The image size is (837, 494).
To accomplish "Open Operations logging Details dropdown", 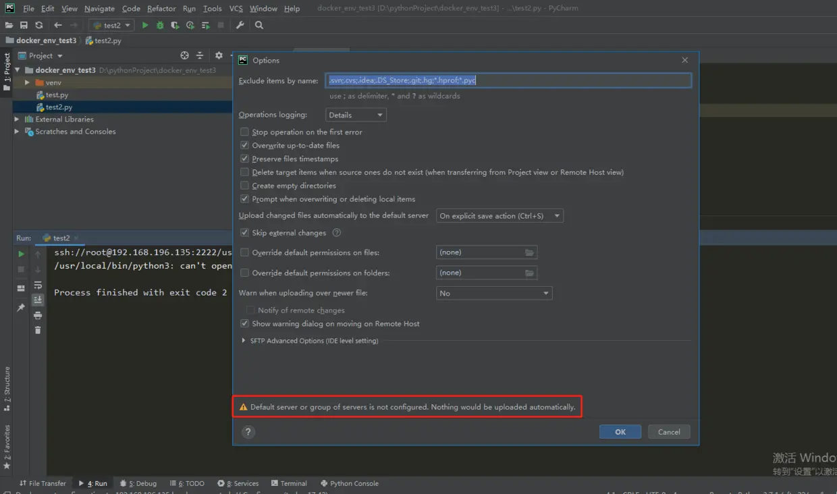I will (356, 115).
